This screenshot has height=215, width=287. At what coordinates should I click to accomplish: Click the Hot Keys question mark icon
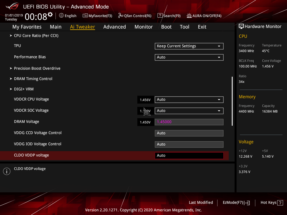click(x=280, y=203)
